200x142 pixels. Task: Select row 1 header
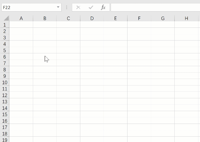pos(5,25)
